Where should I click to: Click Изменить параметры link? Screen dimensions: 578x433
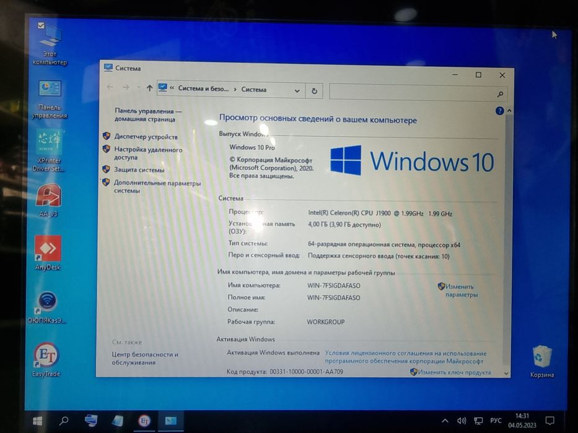click(461, 291)
